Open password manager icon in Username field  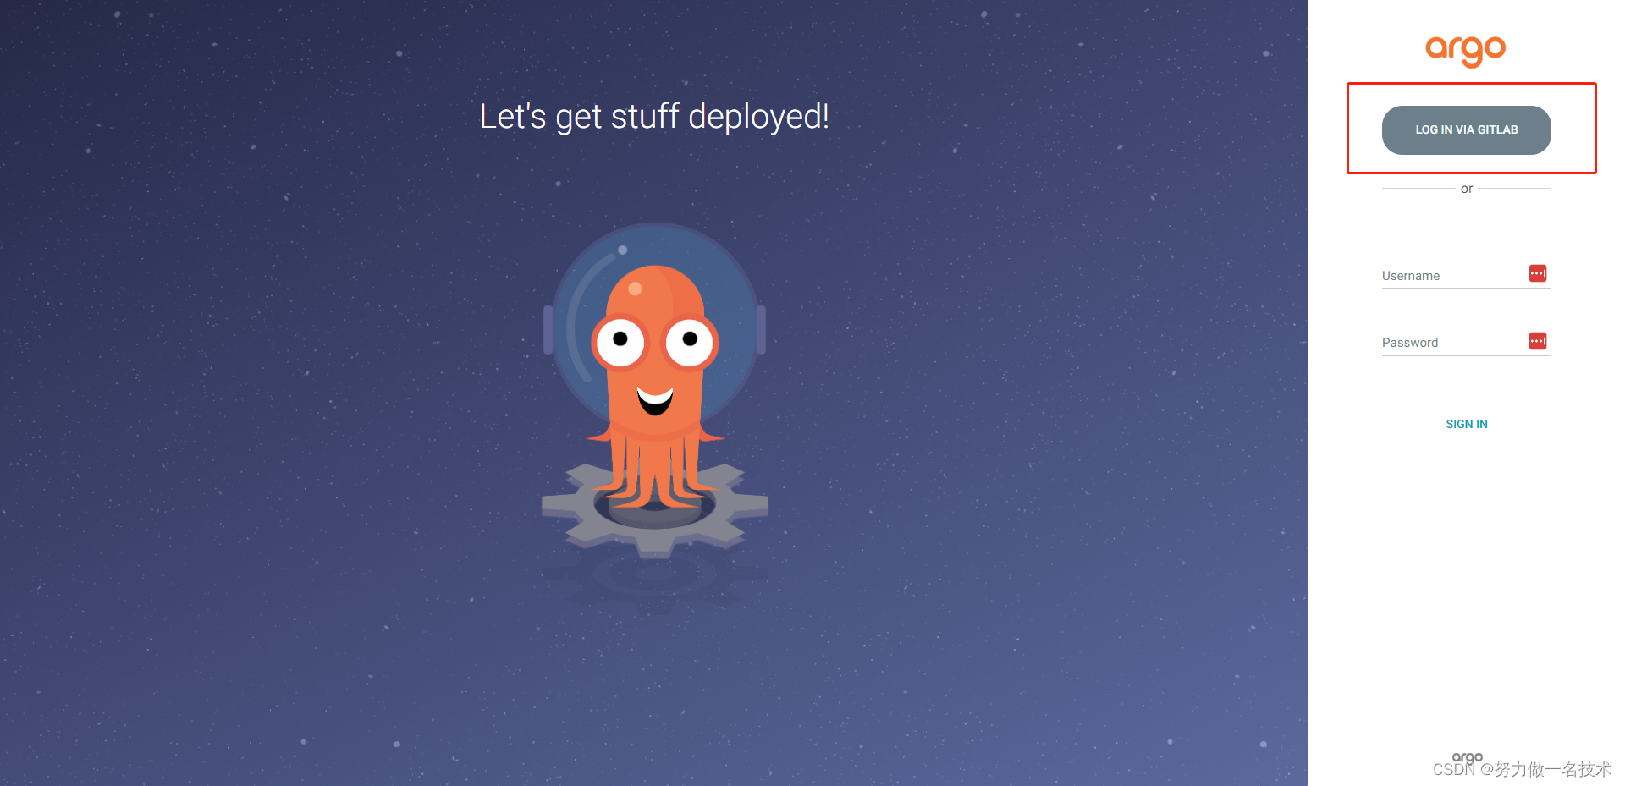click(1538, 273)
